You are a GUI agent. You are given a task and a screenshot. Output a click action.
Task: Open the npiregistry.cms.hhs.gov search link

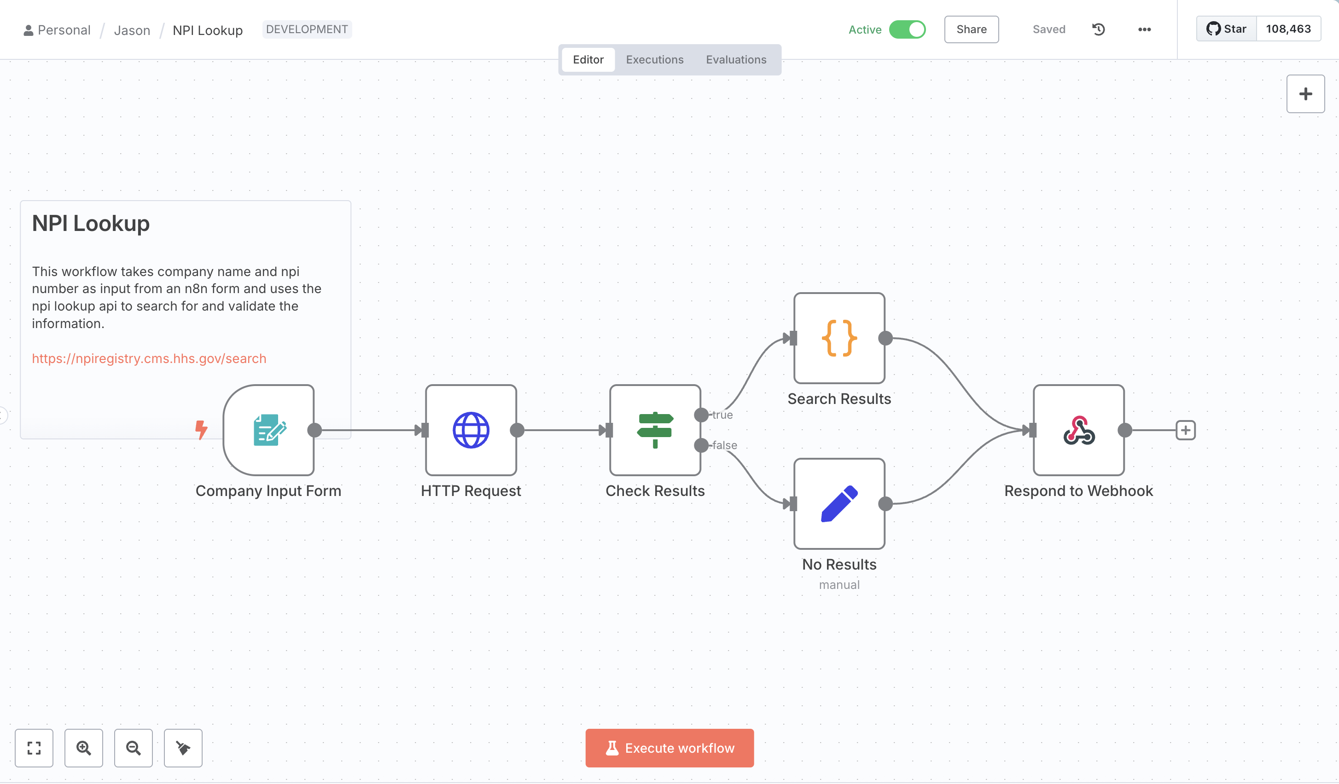pos(149,358)
